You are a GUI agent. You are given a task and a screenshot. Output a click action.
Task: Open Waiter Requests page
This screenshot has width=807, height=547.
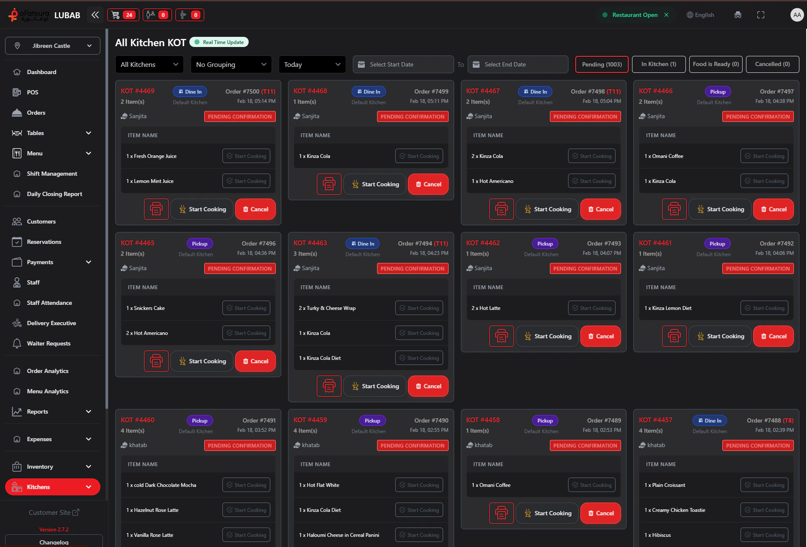point(53,343)
